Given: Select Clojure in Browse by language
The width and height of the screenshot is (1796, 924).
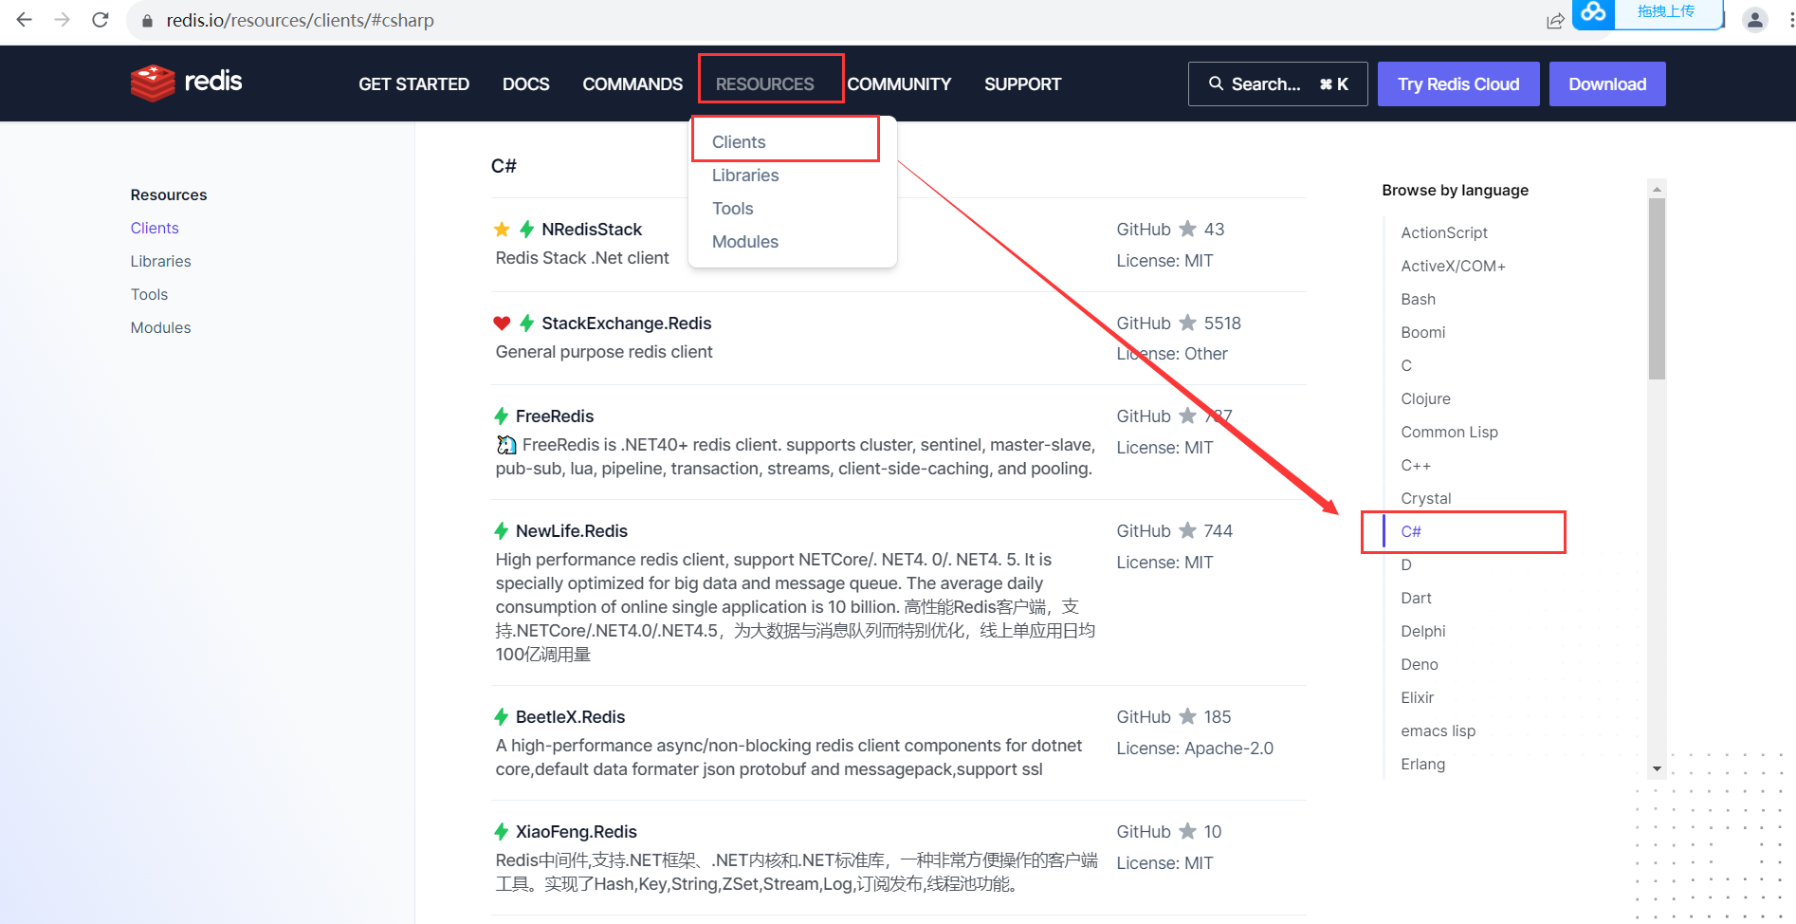Looking at the screenshot, I should click(x=1426, y=398).
